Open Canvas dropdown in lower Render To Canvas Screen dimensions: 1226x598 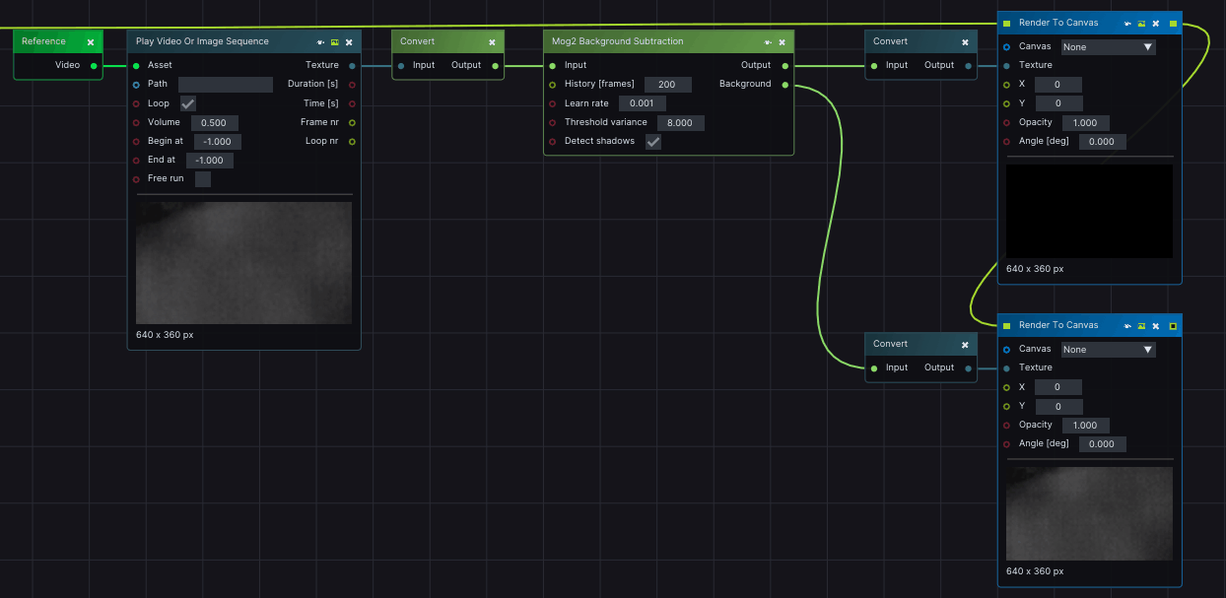tap(1108, 350)
